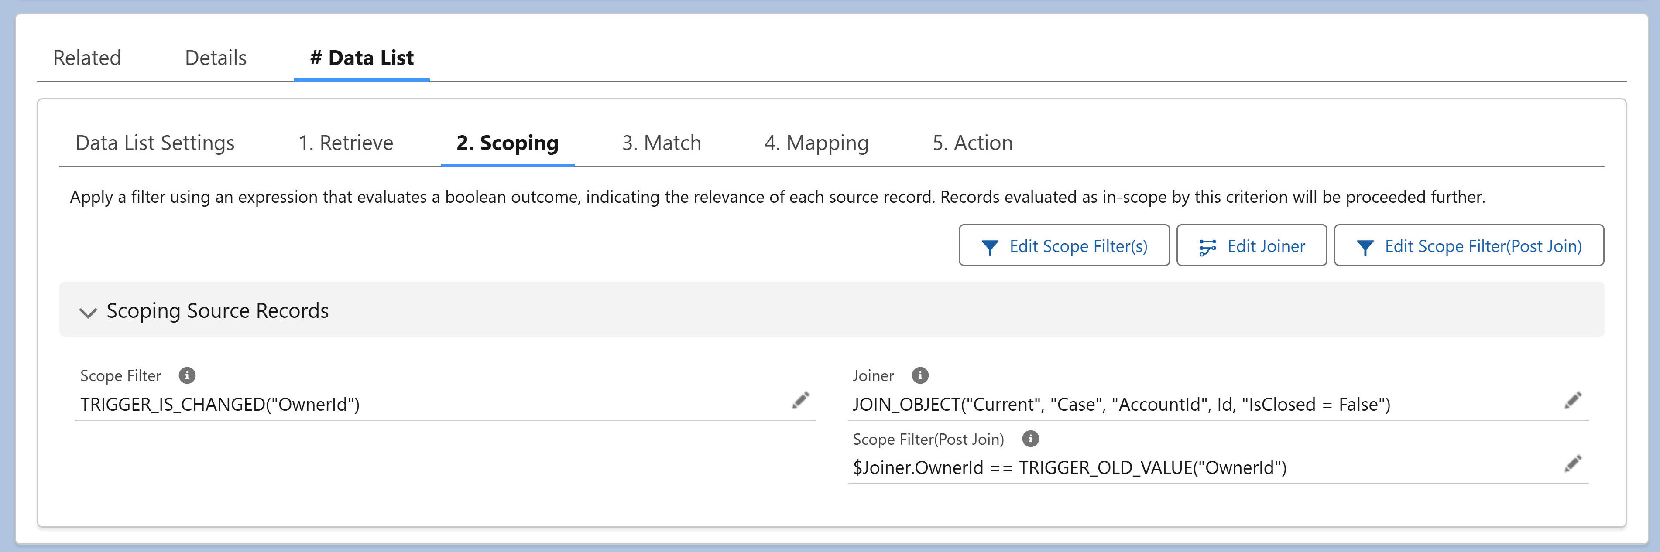1660x552 pixels.
Task: Switch to the Details tab
Action: click(x=216, y=58)
